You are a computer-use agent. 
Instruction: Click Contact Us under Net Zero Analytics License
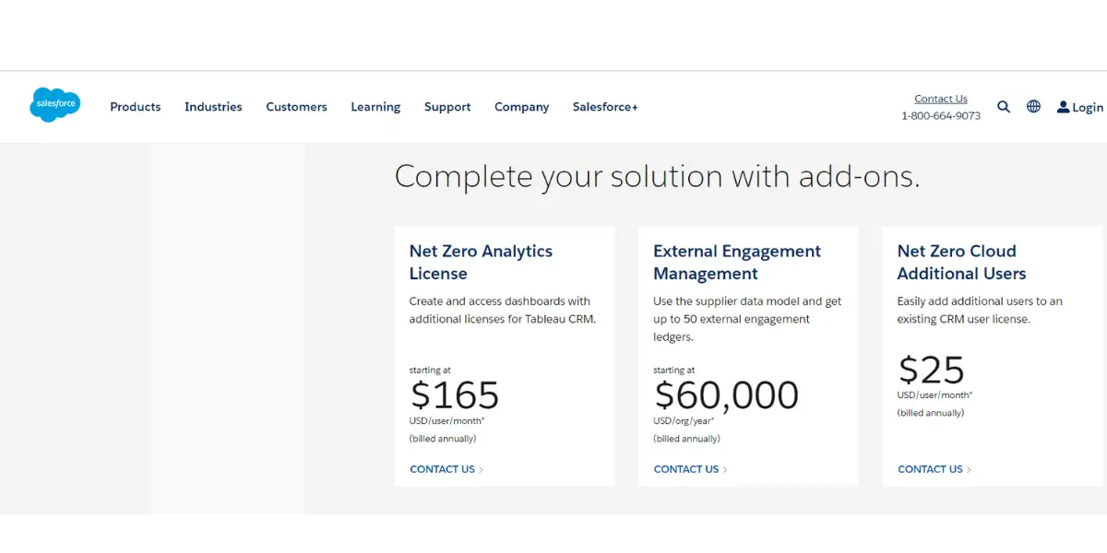(x=446, y=469)
